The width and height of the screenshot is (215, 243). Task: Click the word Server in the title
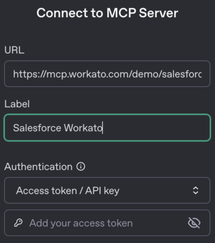click(158, 13)
